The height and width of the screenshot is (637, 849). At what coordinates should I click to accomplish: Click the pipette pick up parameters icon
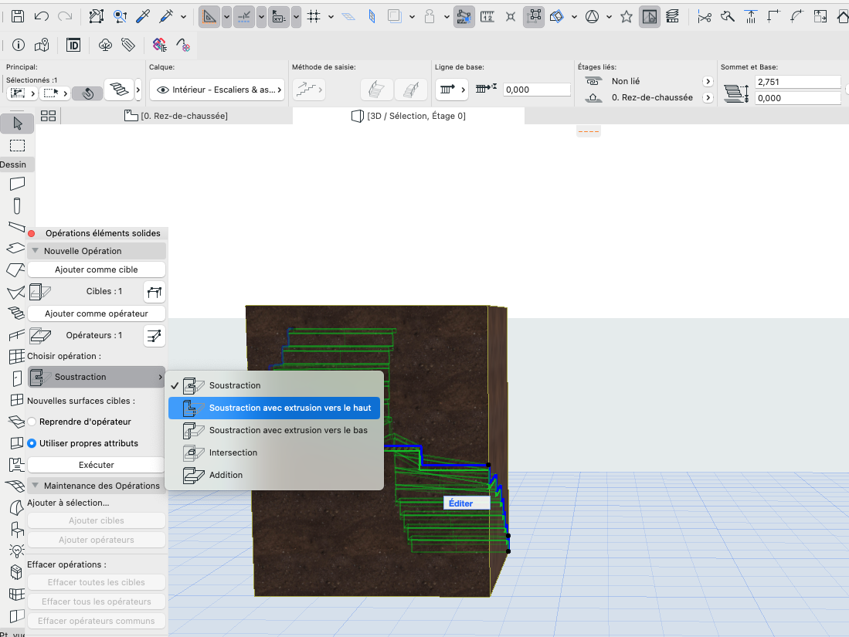(143, 16)
